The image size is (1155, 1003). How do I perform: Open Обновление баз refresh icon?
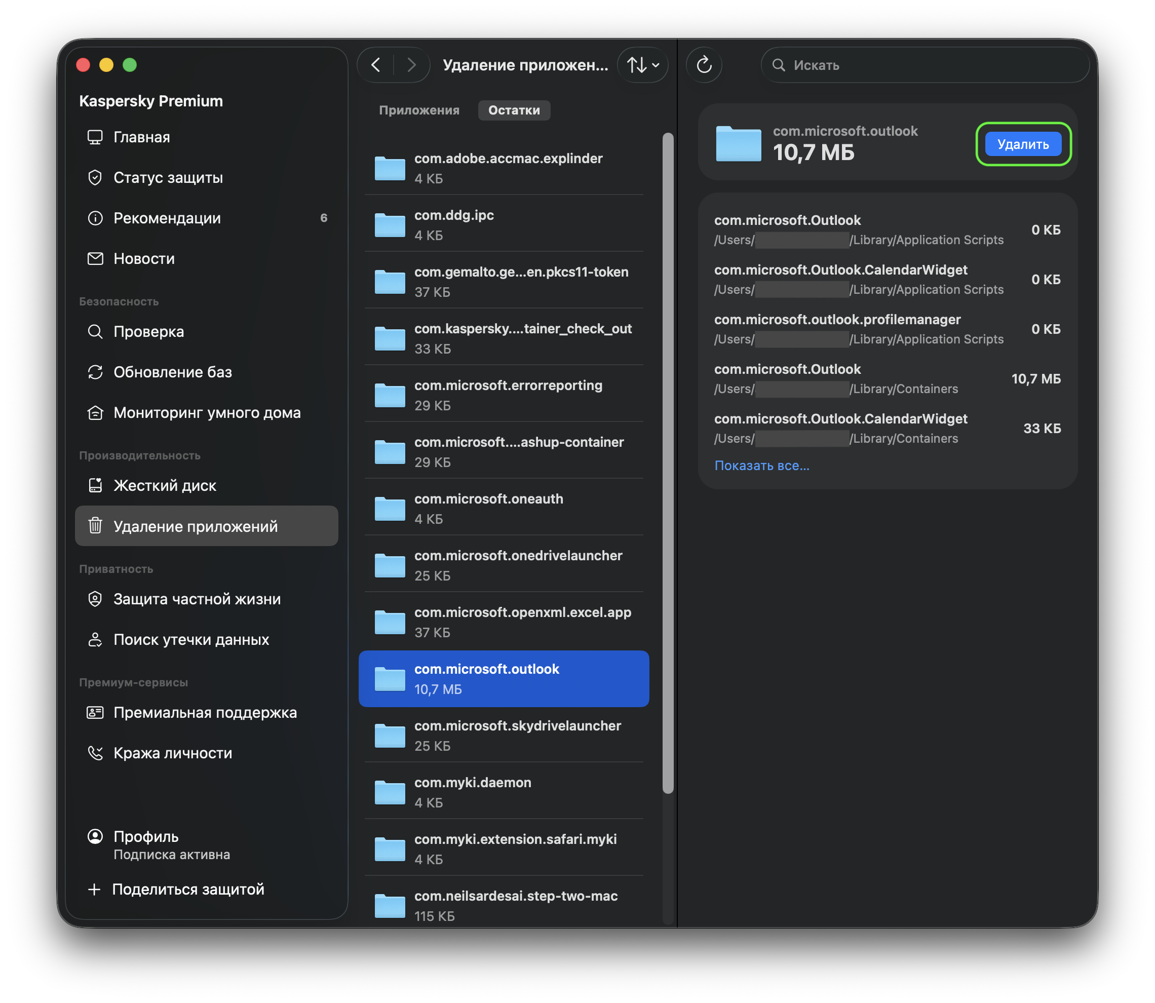tap(95, 372)
